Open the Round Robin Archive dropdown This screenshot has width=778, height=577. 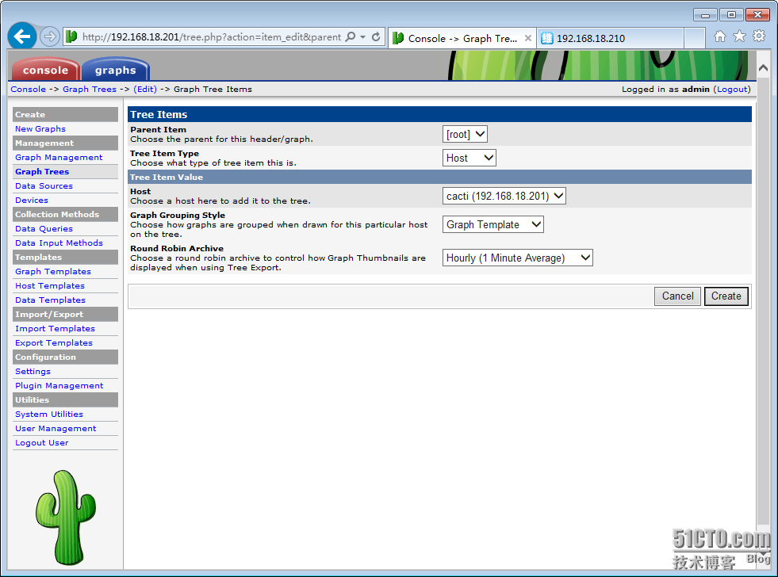518,258
